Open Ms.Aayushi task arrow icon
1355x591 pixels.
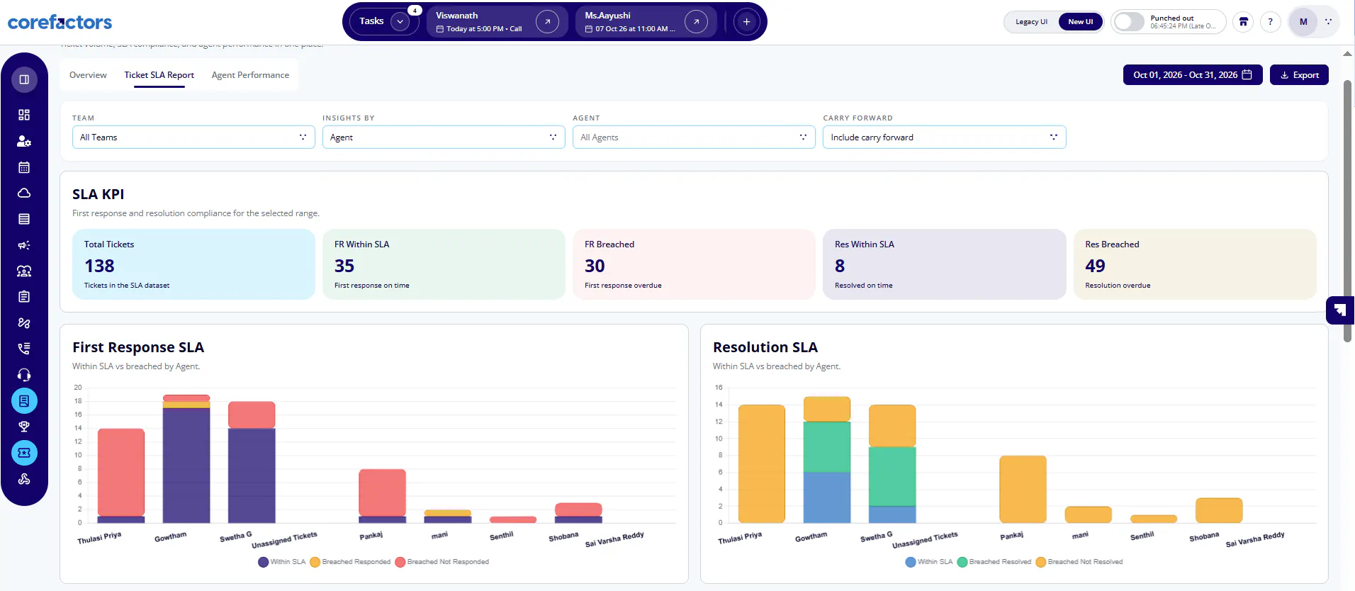tap(696, 22)
